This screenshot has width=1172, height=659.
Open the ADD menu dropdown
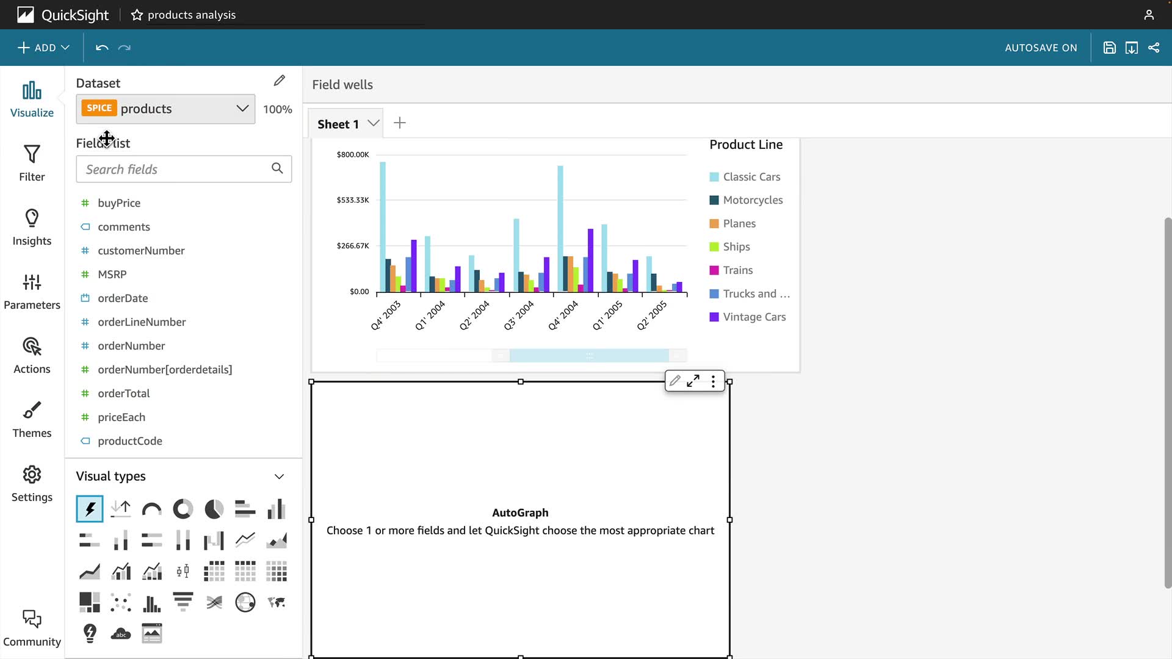43,48
